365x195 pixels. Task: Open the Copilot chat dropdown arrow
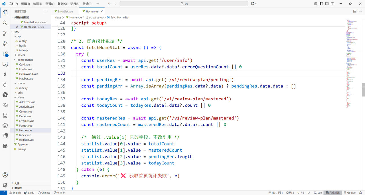(256, 4)
